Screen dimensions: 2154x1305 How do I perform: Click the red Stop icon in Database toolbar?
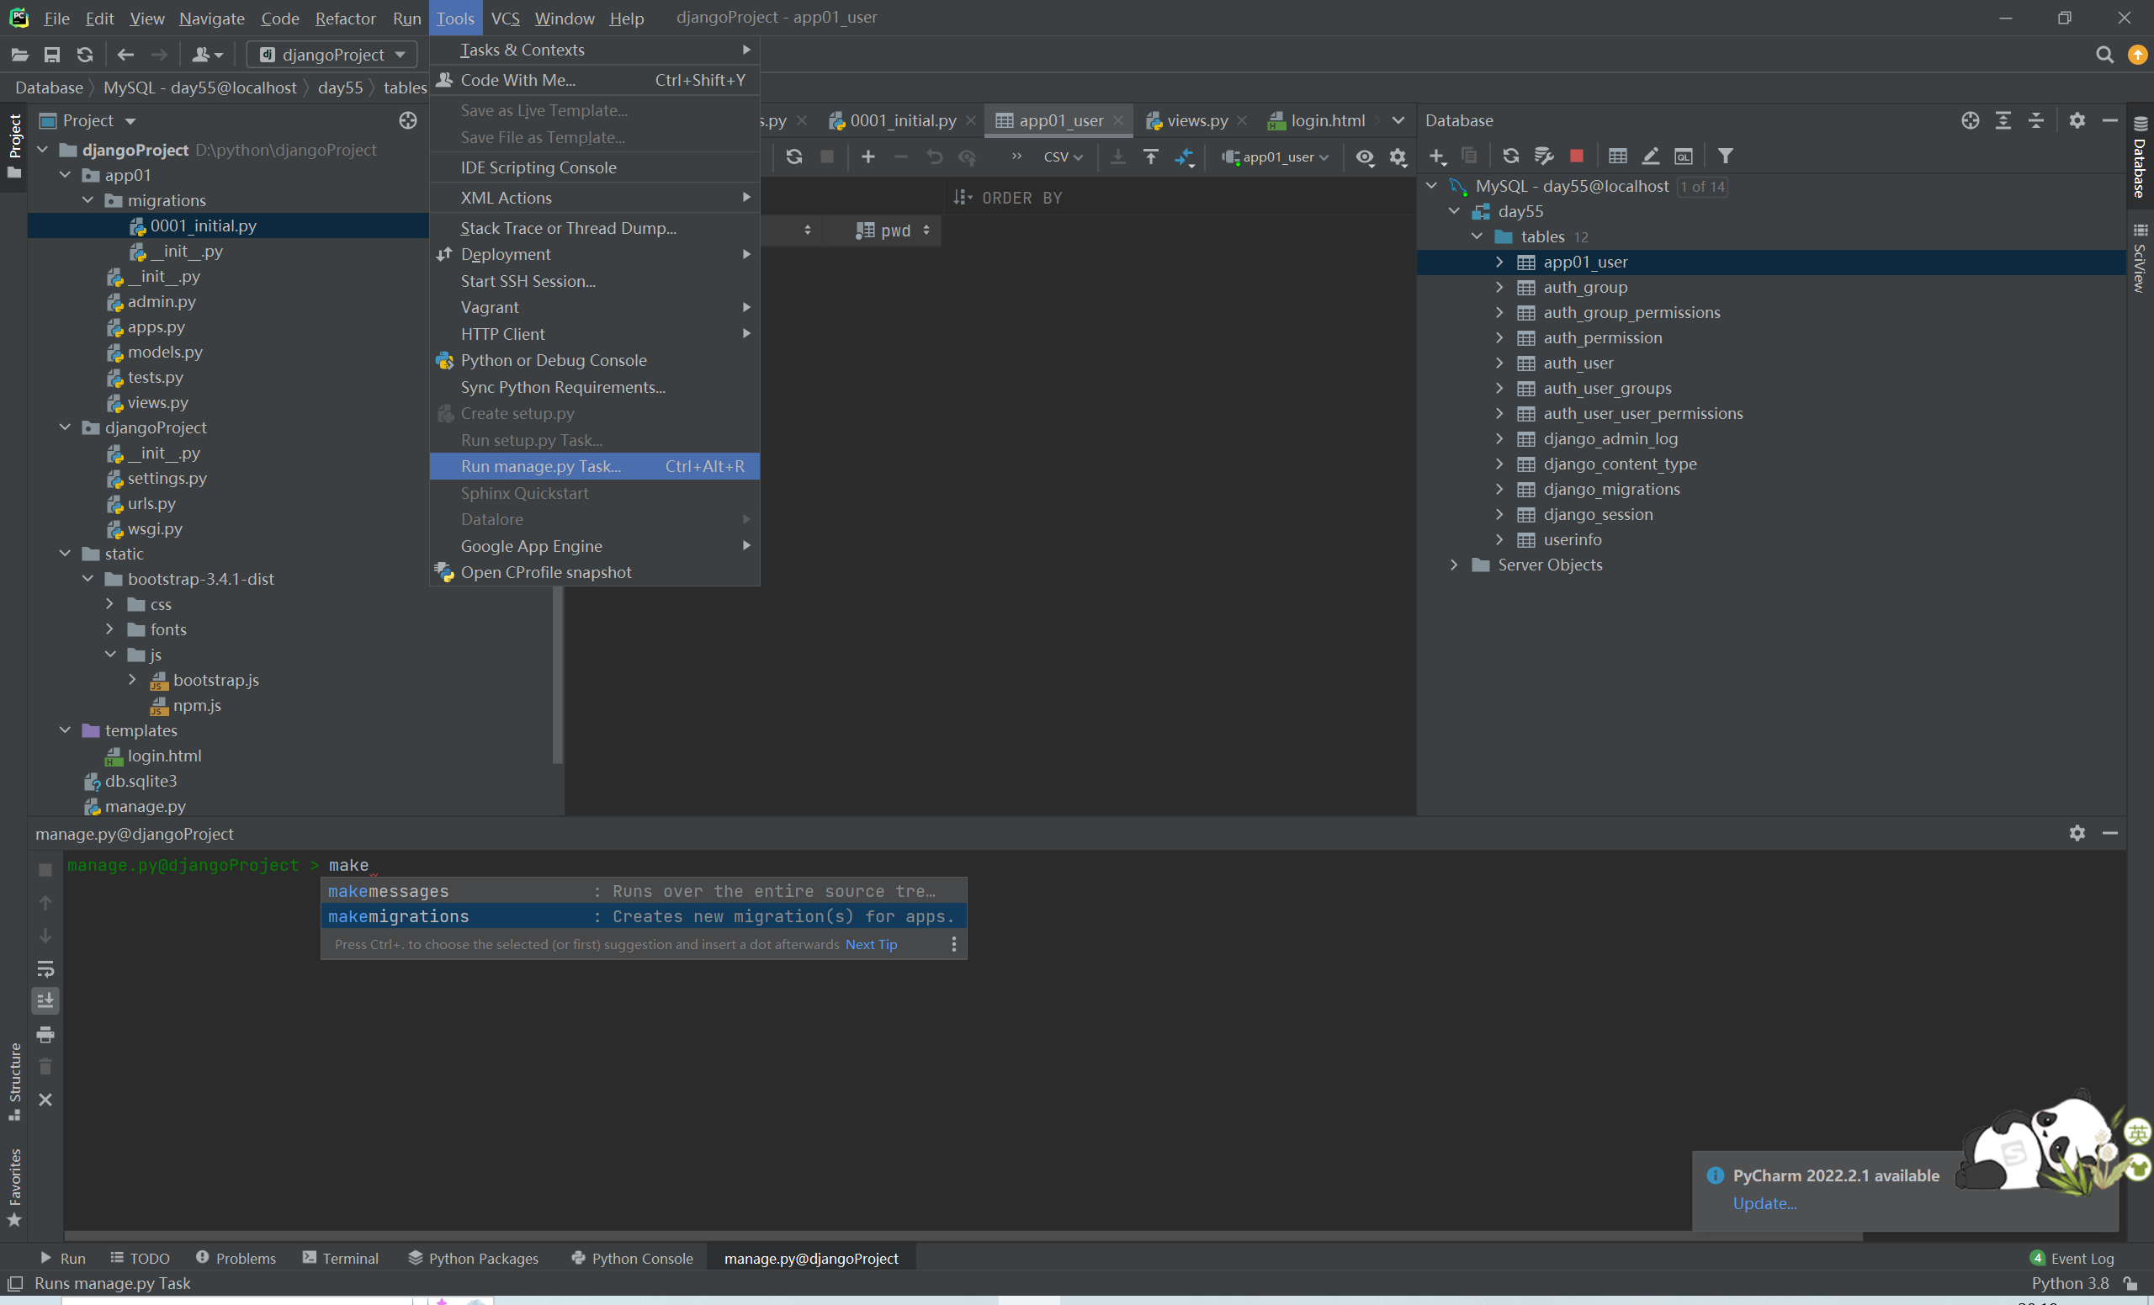click(1576, 156)
